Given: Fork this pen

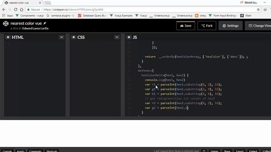Looking at the screenshot, I should pyautogui.click(x=207, y=26).
